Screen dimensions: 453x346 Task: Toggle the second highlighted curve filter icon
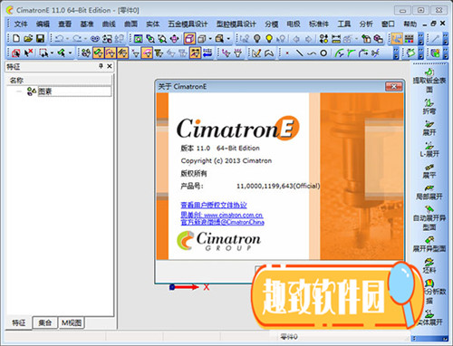pos(111,53)
